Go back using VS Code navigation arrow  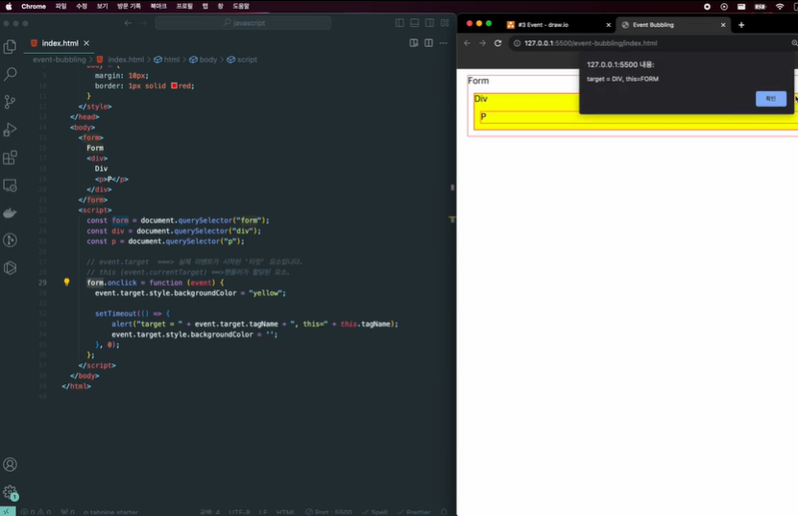[128, 23]
